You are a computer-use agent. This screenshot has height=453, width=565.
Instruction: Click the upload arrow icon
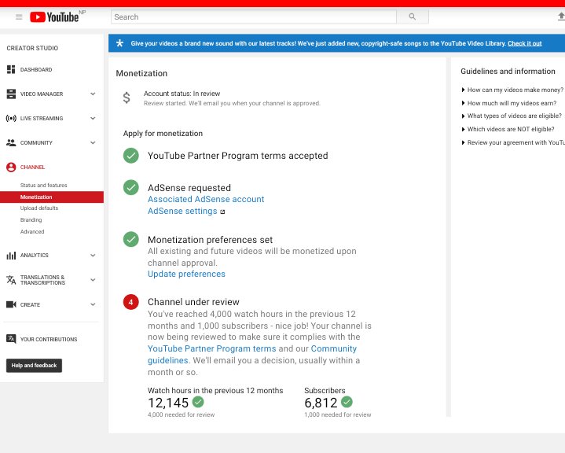tap(561, 17)
